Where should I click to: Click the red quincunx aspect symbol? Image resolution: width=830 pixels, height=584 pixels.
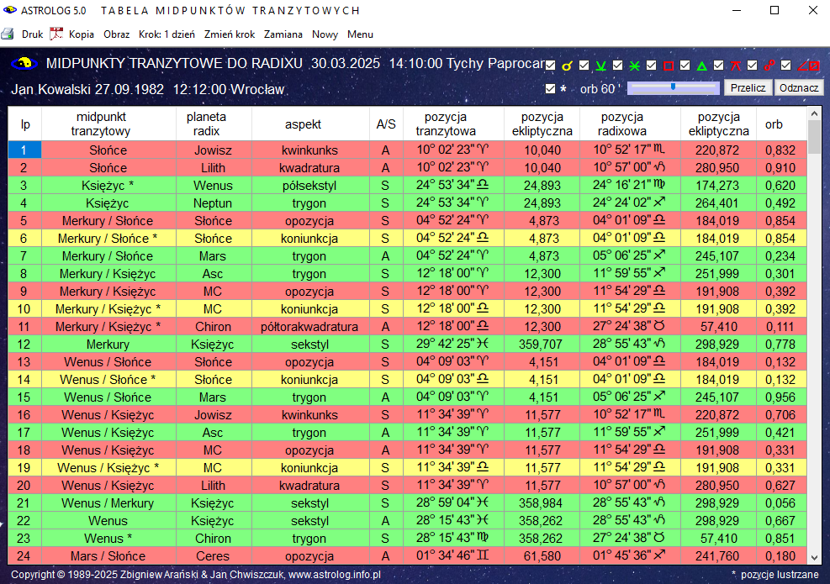click(736, 66)
